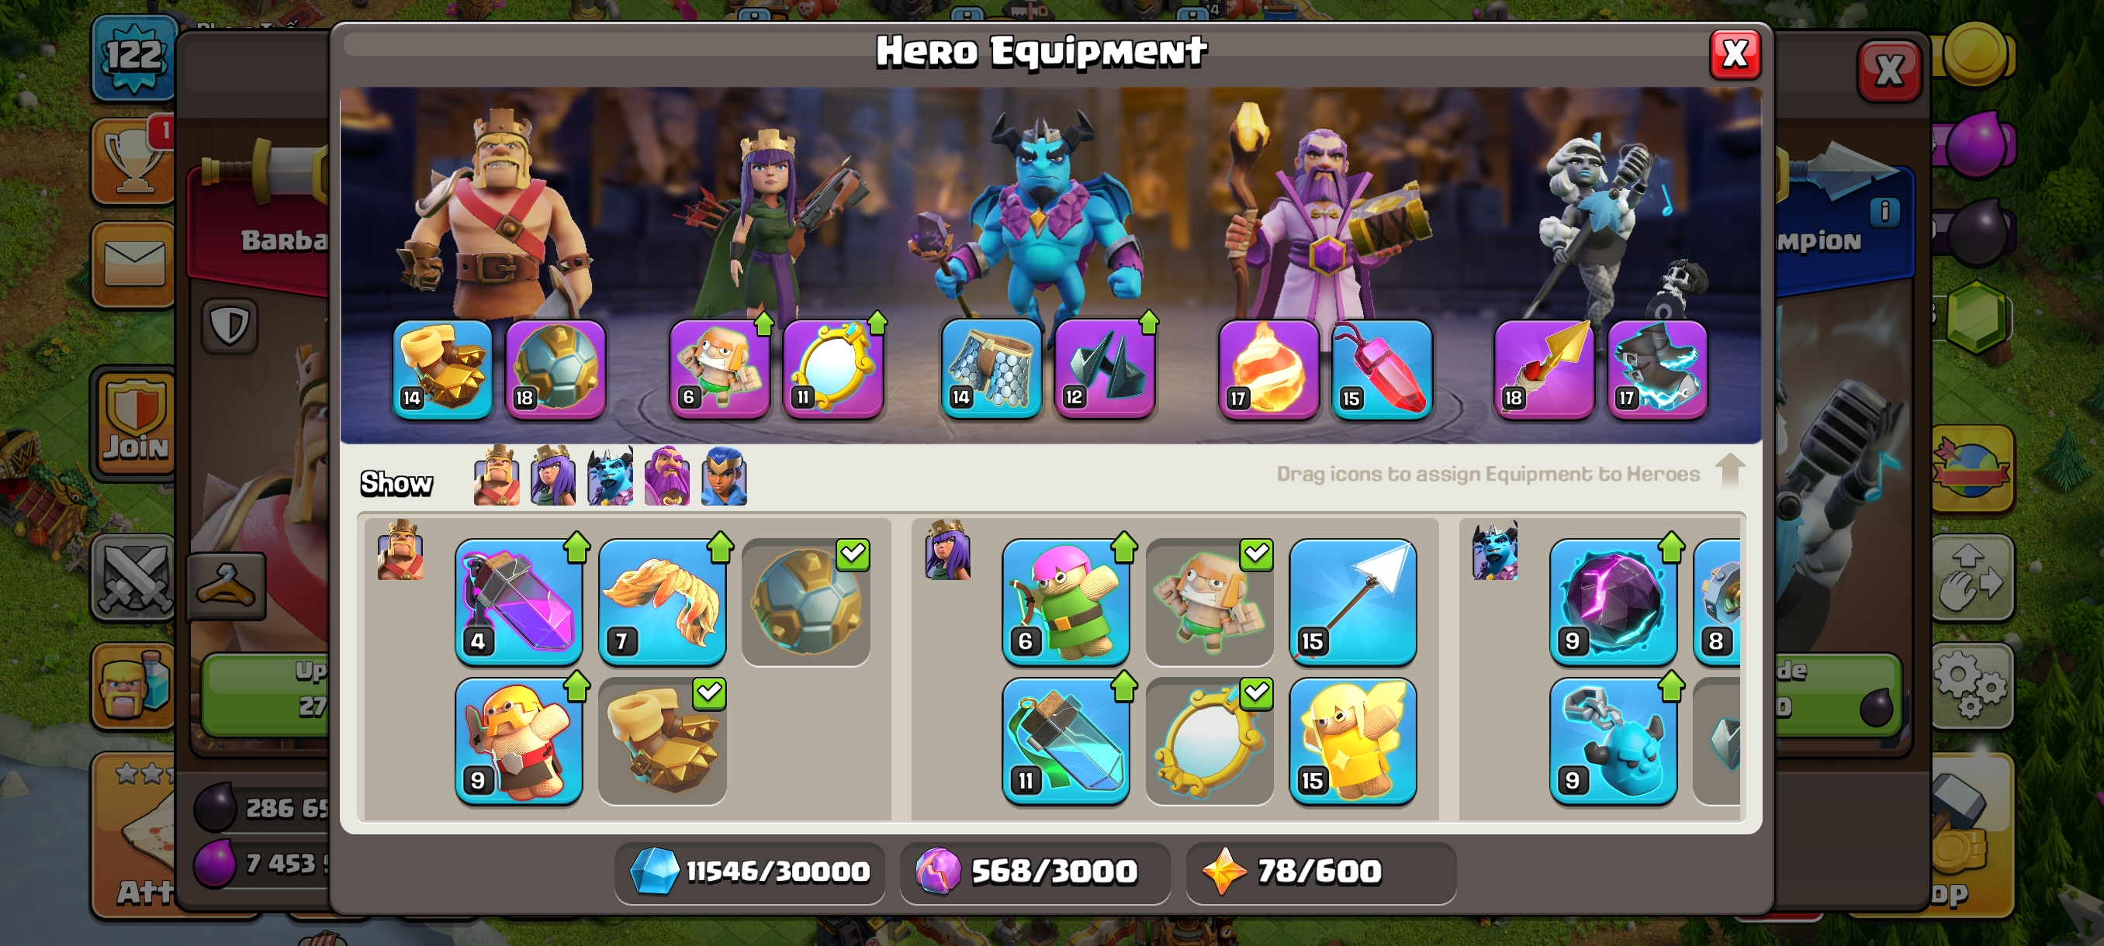Click the checked Giant Gauntlet in inventory

click(x=663, y=741)
